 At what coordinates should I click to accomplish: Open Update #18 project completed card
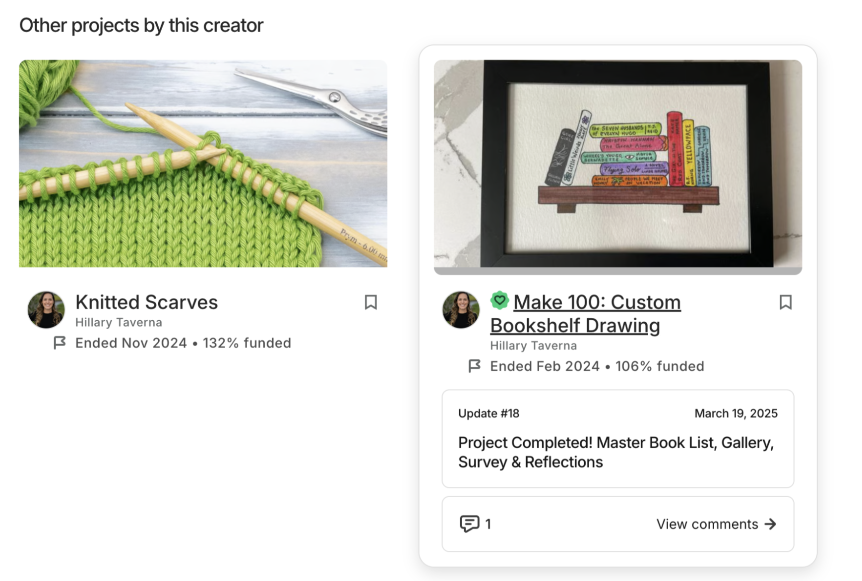coord(617,439)
